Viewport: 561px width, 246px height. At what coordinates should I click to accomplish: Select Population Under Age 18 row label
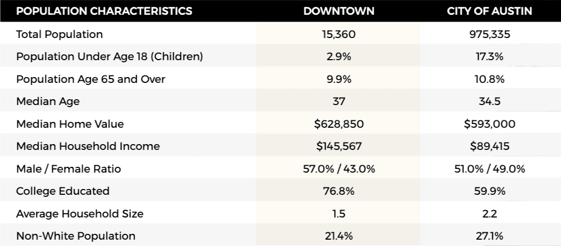coord(110,56)
